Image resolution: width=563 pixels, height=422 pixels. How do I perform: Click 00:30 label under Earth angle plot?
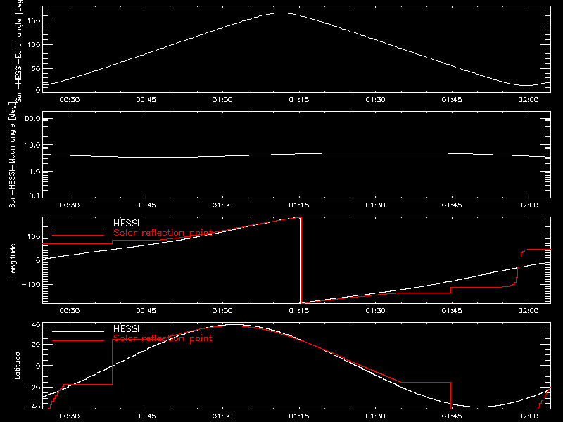(x=69, y=100)
